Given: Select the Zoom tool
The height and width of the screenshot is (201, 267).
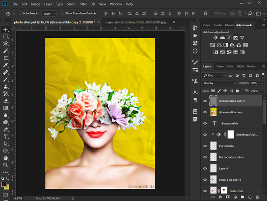Looking at the screenshot, I should tap(6, 165).
